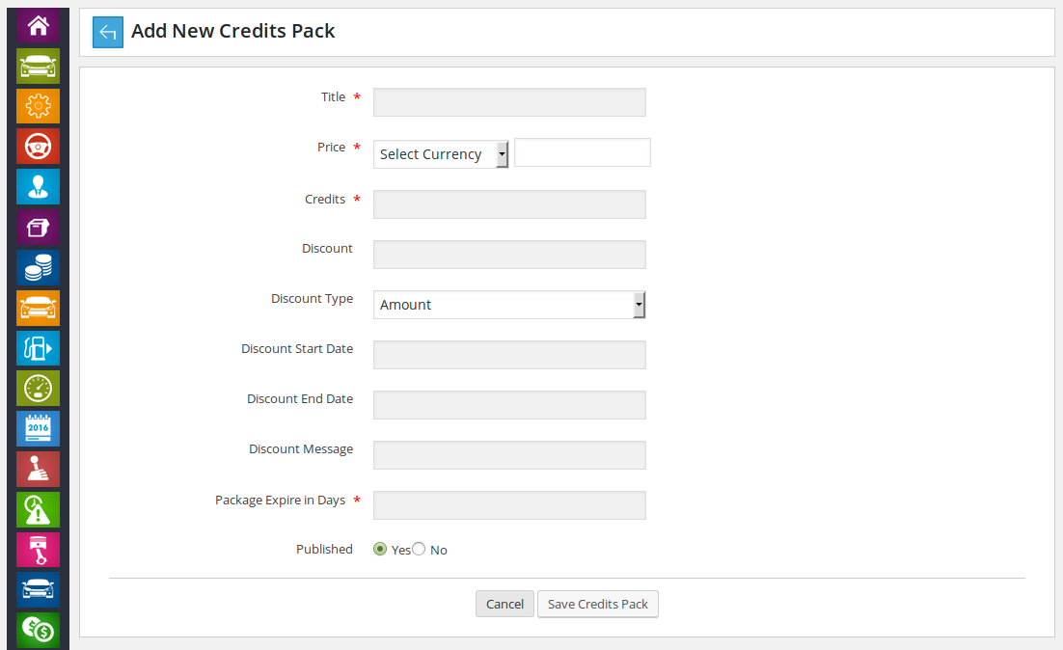Click Save Credits Pack button

click(598, 604)
